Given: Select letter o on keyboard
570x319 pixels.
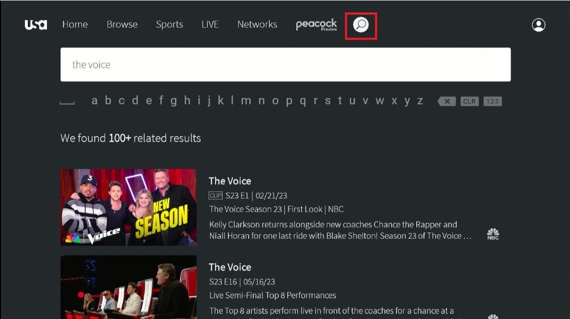Looking at the screenshot, I should [275, 101].
